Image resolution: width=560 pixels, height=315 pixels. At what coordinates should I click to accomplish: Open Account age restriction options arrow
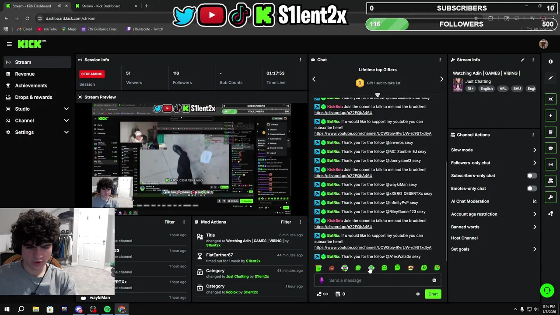[534, 214]
